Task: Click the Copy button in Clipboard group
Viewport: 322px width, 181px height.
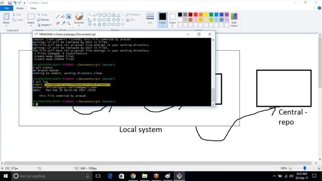Action: (17, 20)
